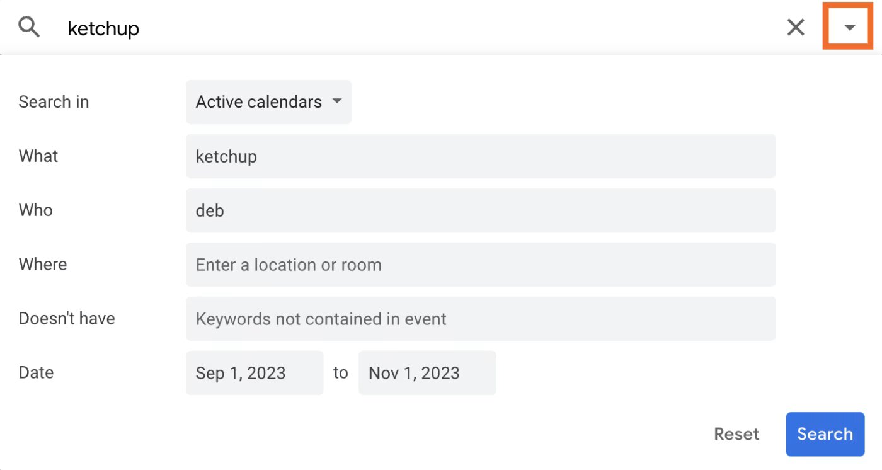Viewport: 882px width, 470px height.
Task: Click the magnifying glass search icon
Action: point(29,27)
